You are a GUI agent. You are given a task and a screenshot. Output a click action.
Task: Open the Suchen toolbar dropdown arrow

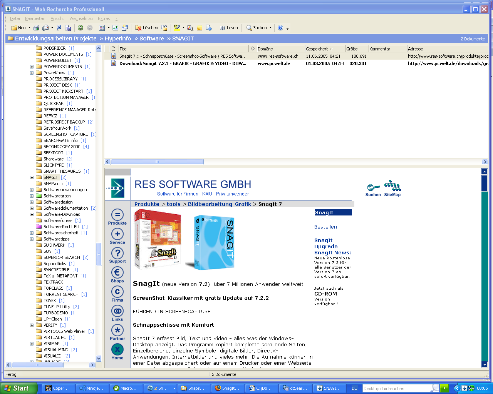point(270,28)
